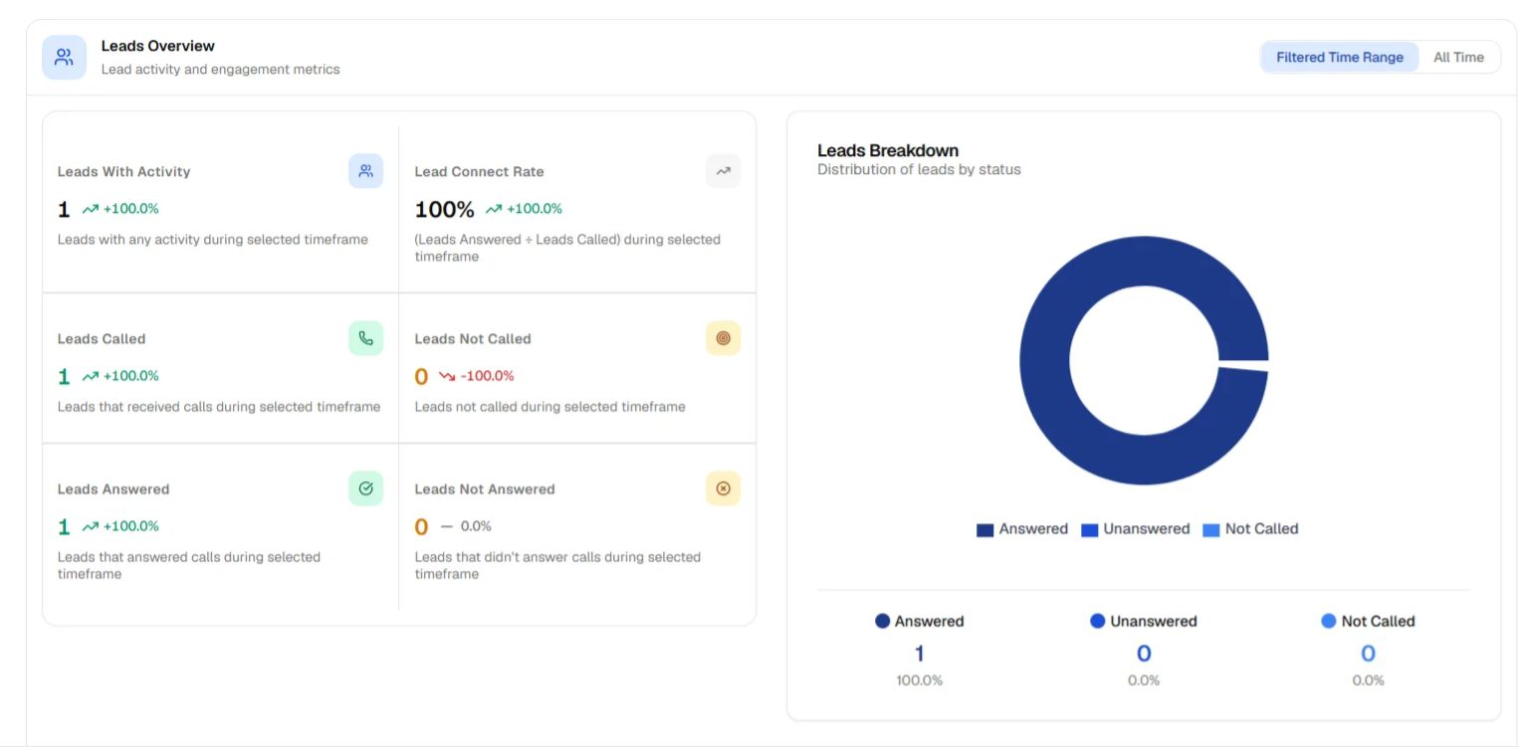Open the Leads Called metric card title
This screenshot has height=747, width=1519.
(x=102, y=339)
